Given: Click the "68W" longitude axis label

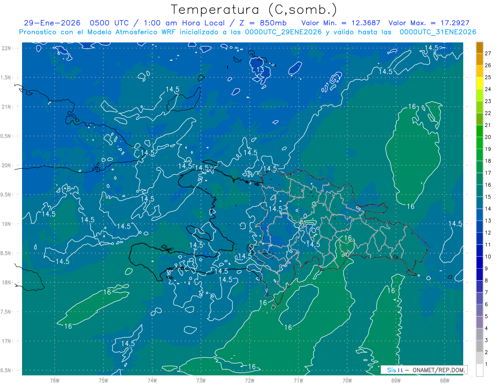Looking at the screenshot, I should 445,380.
